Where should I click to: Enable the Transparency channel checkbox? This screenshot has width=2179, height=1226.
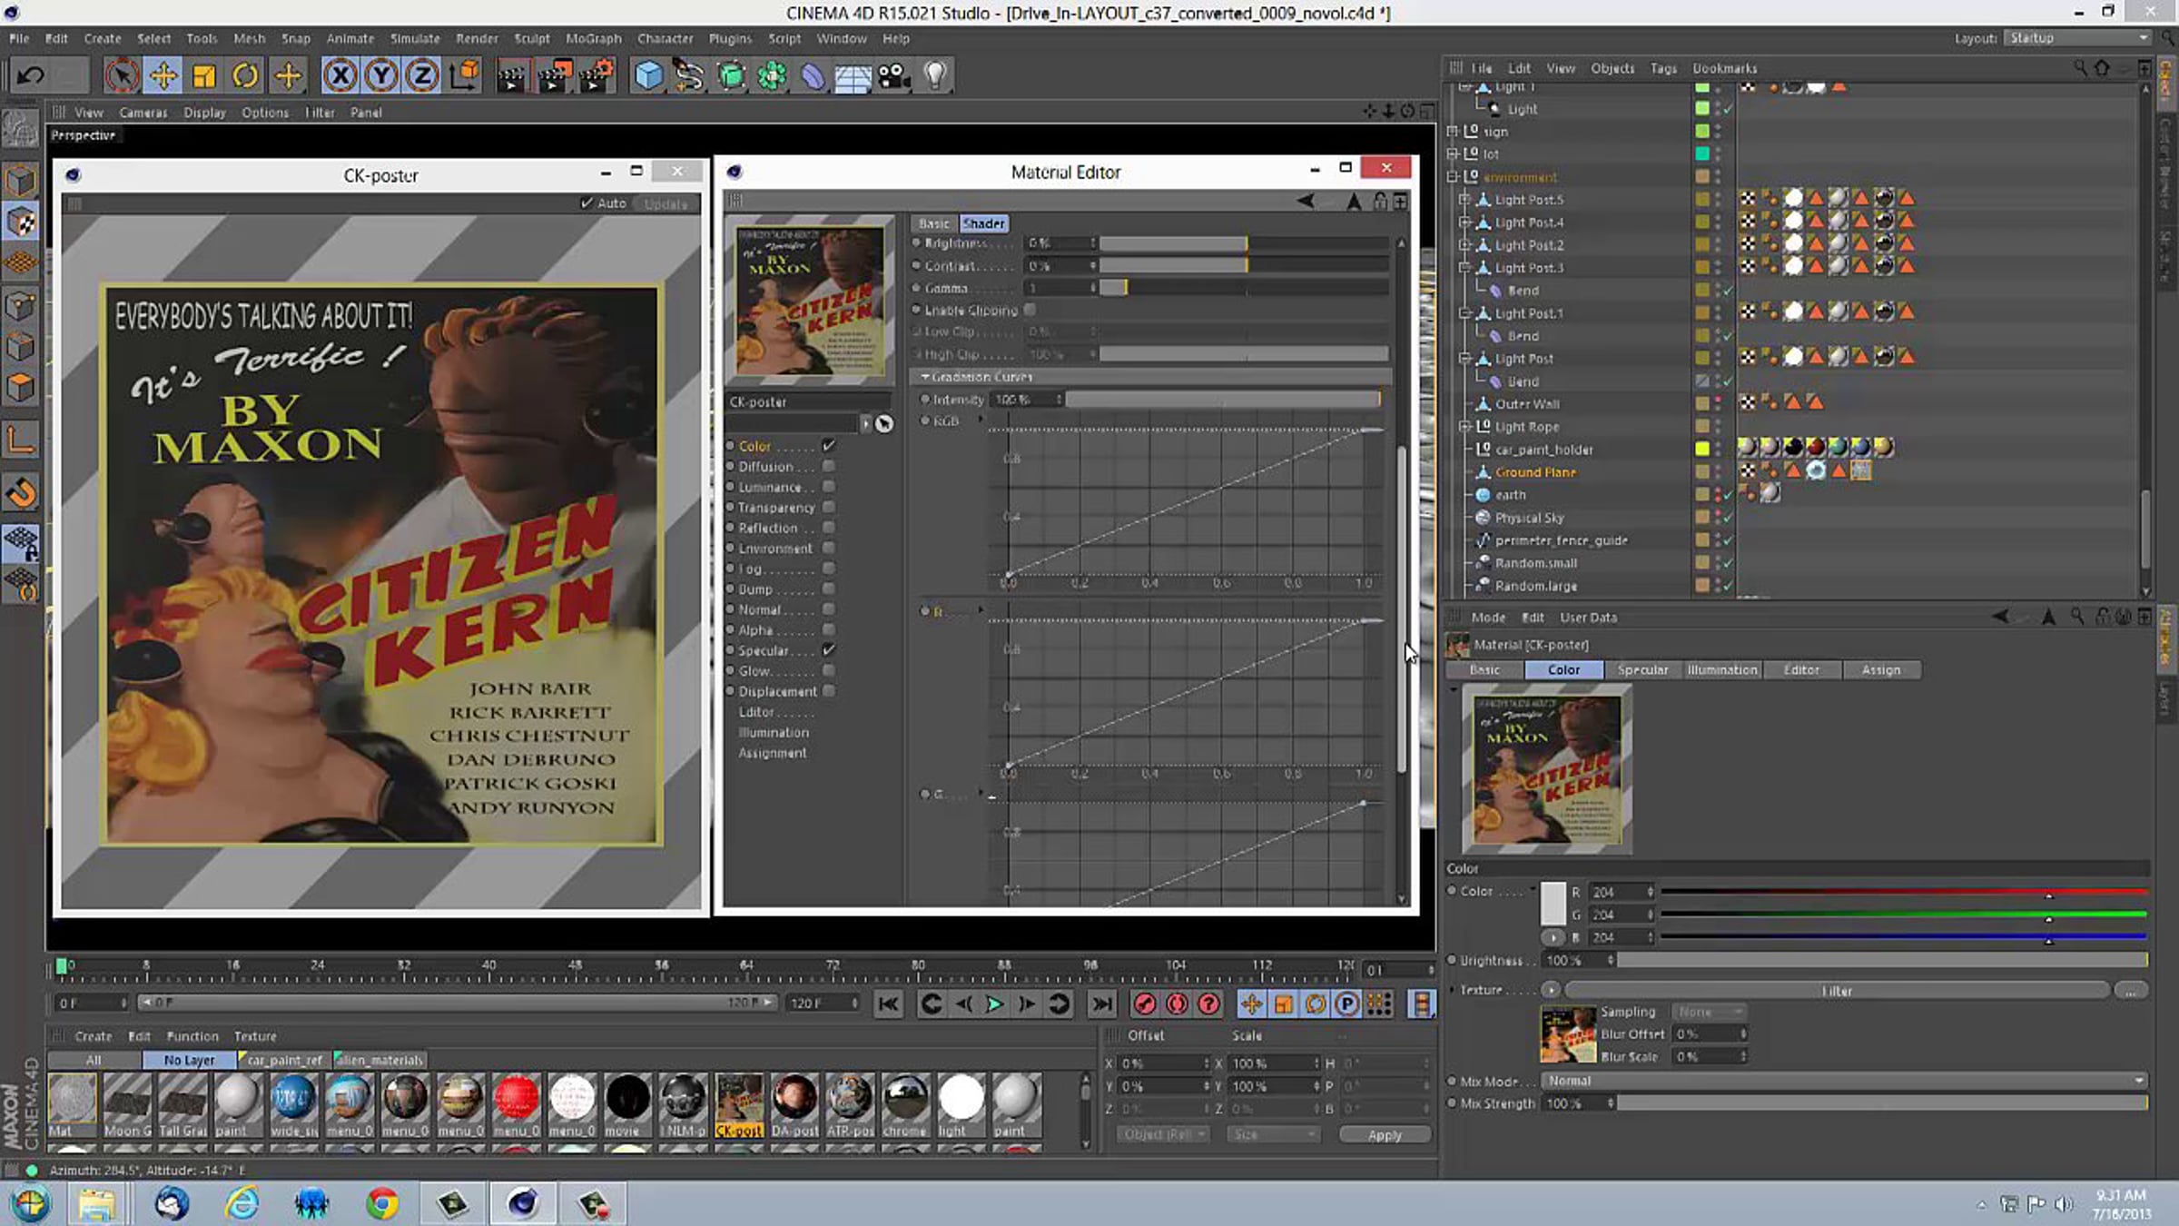tap(829, 507)
